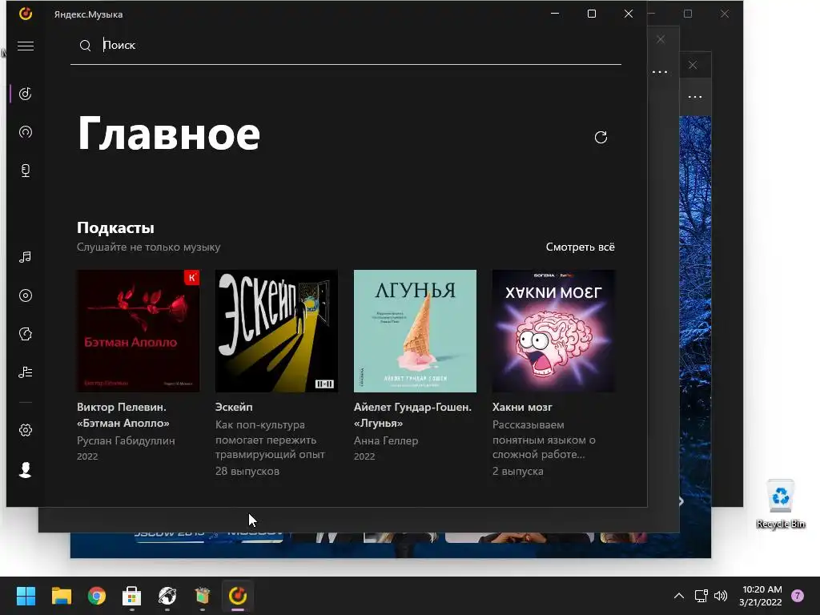
Task: Open the albums disc sidebar icon
Action: click(x=25, y=295)
